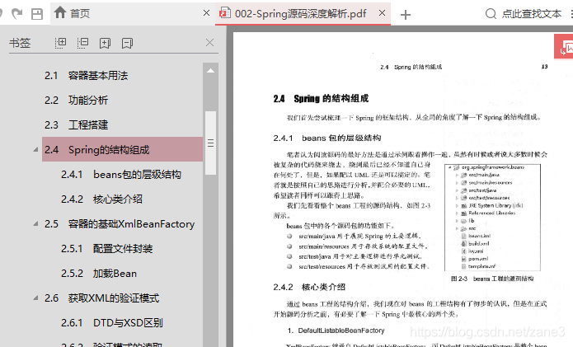Select bookmark 2.5 容器的基础XmlBeanFactory
573x347 pixels.
click(x=120, y=224)
